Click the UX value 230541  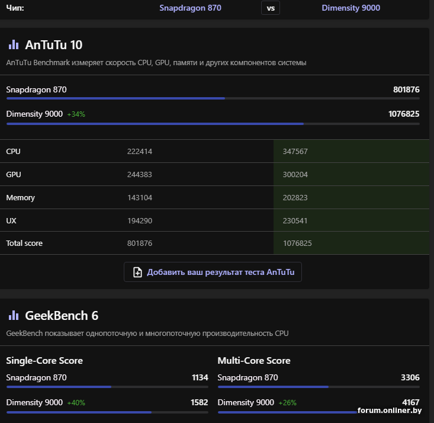pyautogui.click(x=295, y=220)
